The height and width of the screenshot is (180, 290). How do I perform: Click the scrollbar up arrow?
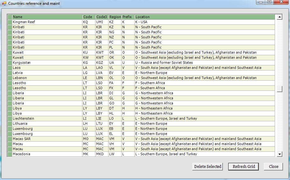(279, 17)
